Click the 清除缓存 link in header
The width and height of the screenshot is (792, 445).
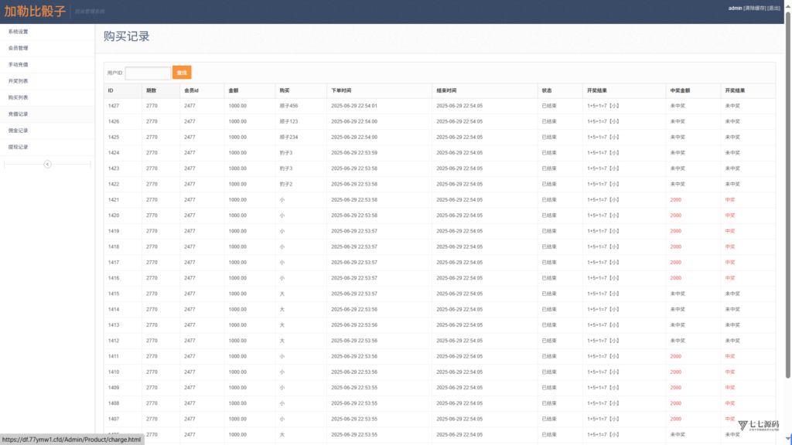pos(755,8)
